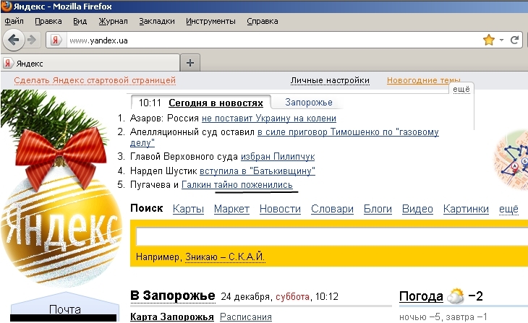Click the Яндекс ornament logo
Image resolution: width=528 pixels, height=323 pixels.
pos(61,227)
